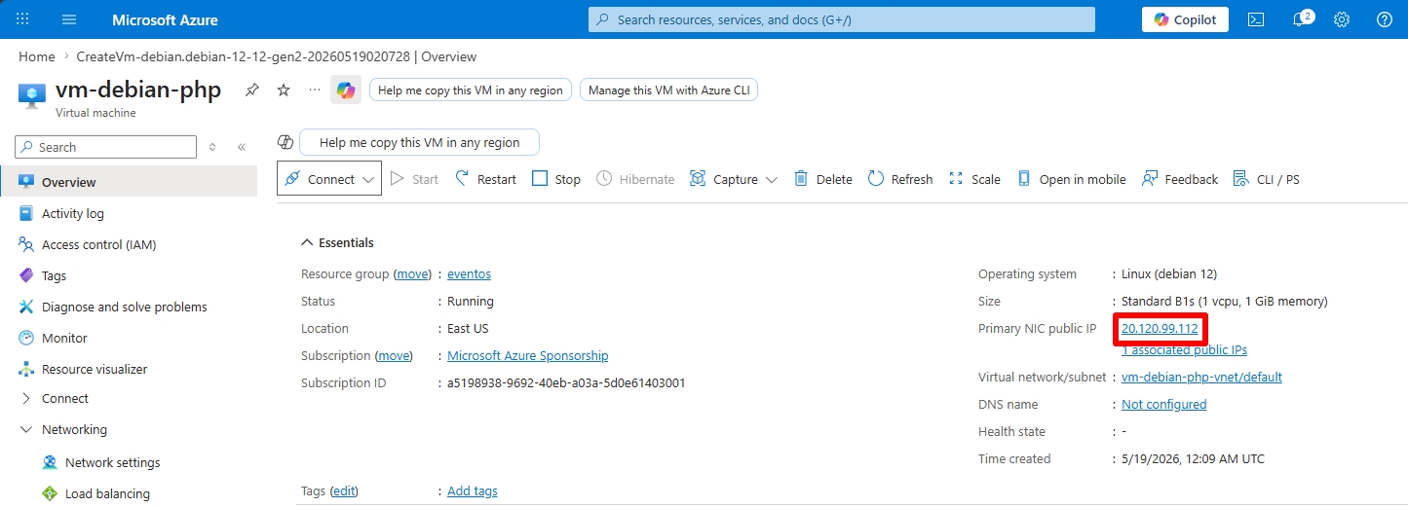Click the disabled Start button
The image size is (1408, 507).
(x=414, y=179)
